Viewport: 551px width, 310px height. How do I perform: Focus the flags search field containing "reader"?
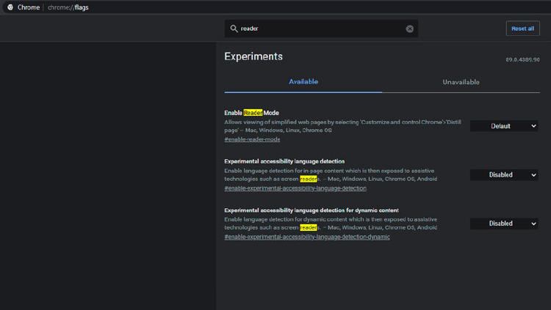(x=320, y=29)
